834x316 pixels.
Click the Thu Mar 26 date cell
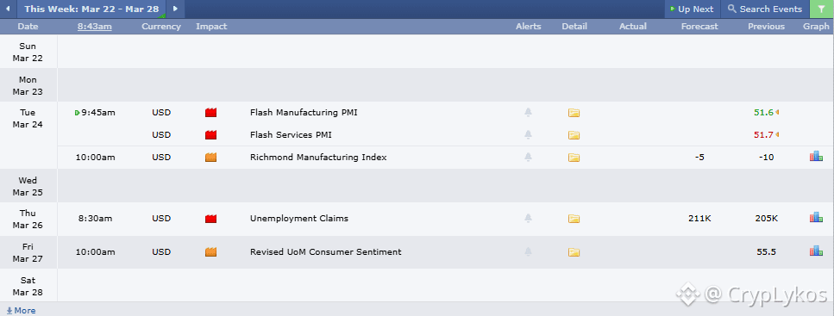pos(28,219)
